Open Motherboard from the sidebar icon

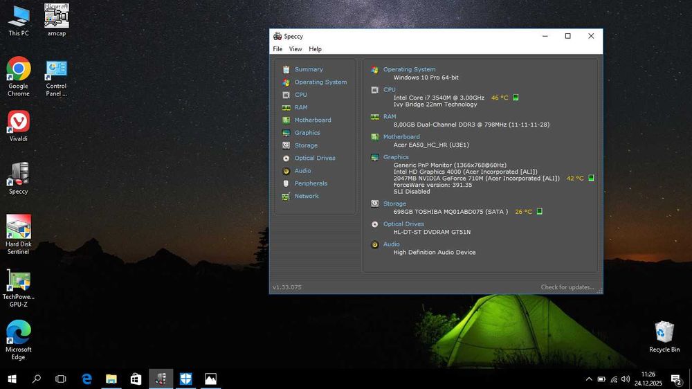click(286, 120)
